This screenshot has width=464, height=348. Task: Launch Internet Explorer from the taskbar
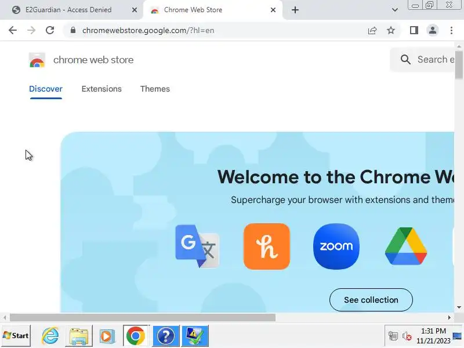[x=50, y=336]
